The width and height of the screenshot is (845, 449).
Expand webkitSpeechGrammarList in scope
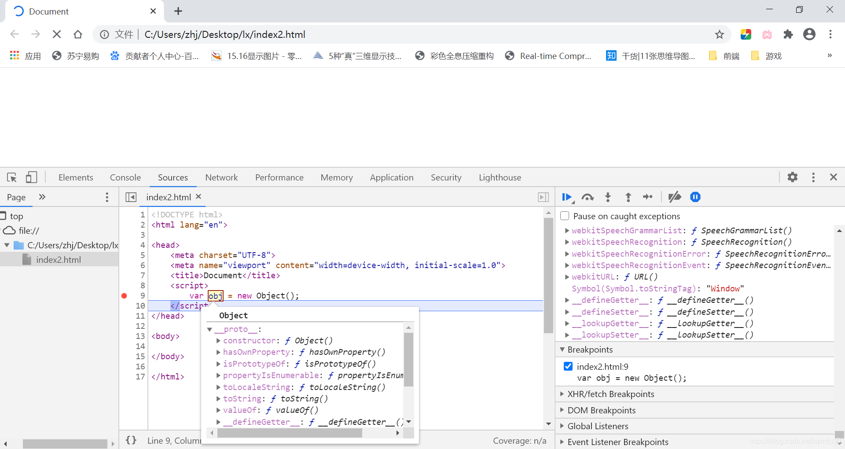tap(567, 231)
